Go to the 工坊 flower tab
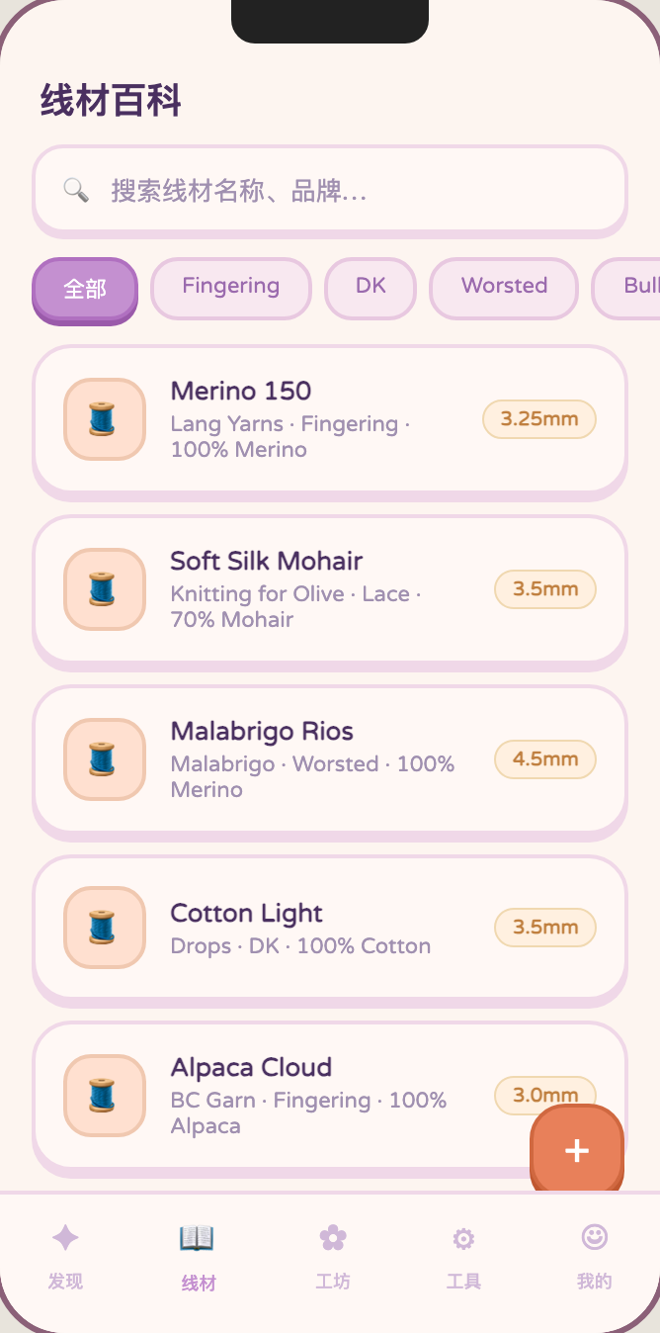Image resolution: width=660 pixels, height=1333 pixels. pyautogui.click(x=333, y=1256)
